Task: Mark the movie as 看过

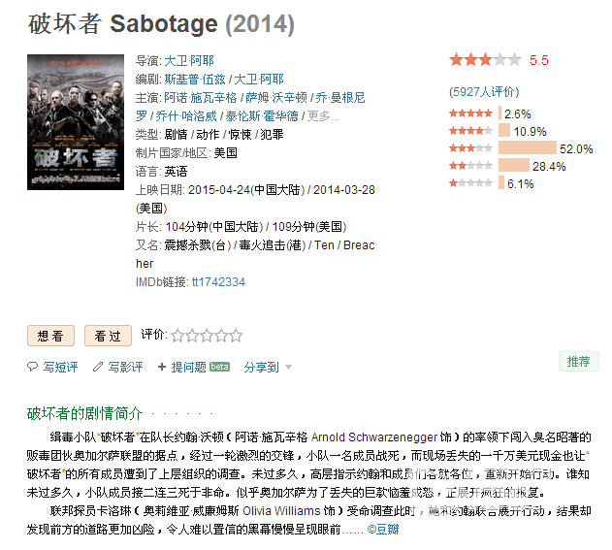Action: (108, 336)
